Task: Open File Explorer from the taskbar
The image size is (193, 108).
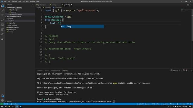Action: (x=9, y=106)
